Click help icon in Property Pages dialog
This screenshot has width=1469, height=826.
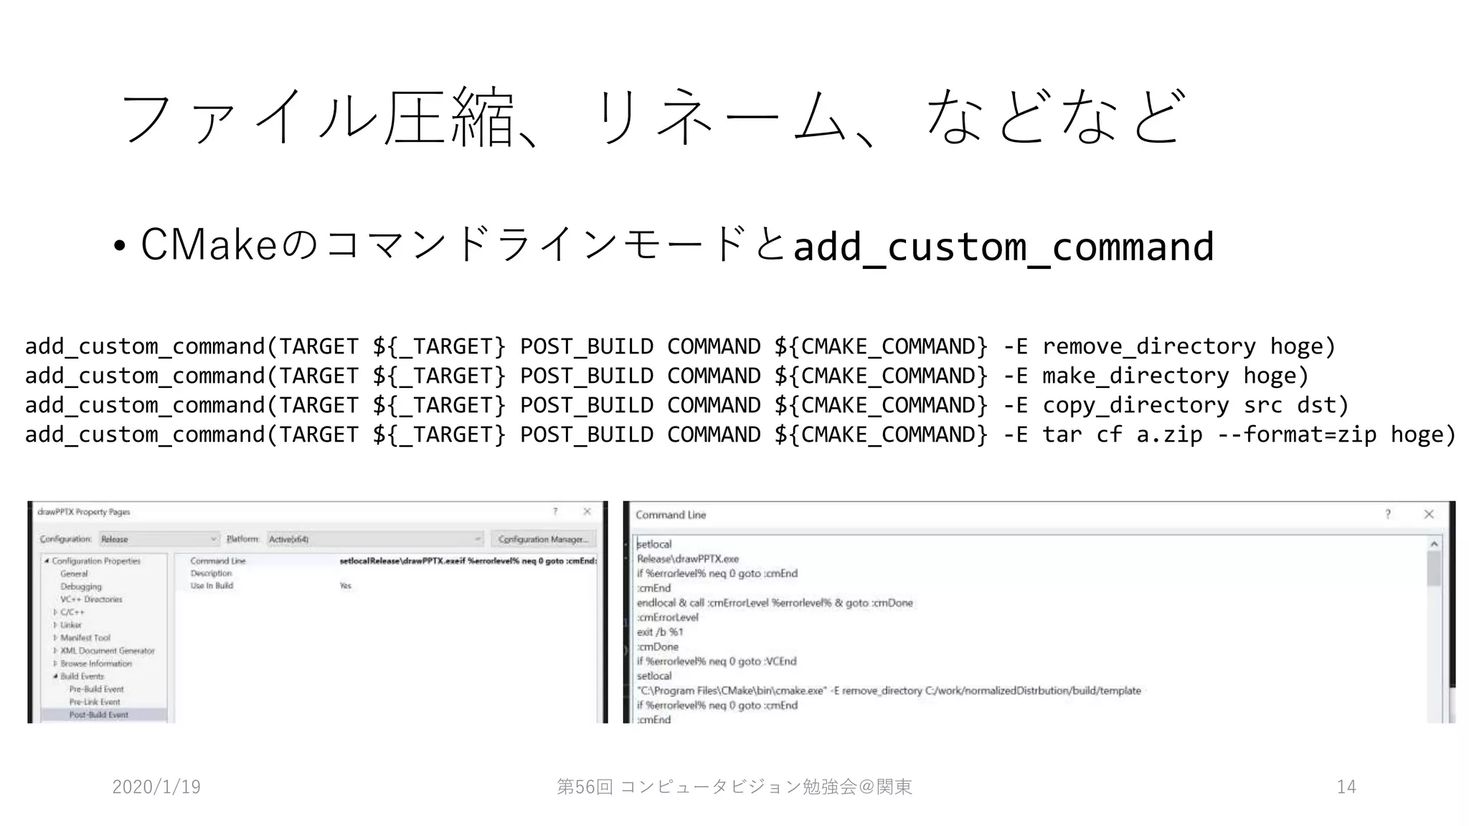click(x=554, y=511)
